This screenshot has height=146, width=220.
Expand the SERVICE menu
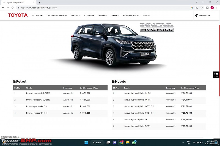point(75,15)
